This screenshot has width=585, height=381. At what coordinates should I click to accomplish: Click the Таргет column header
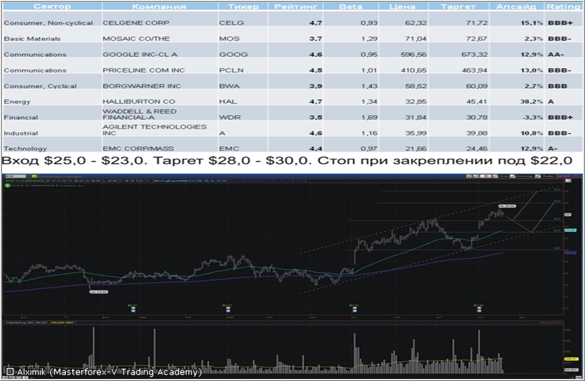click(x=458, y=6)
